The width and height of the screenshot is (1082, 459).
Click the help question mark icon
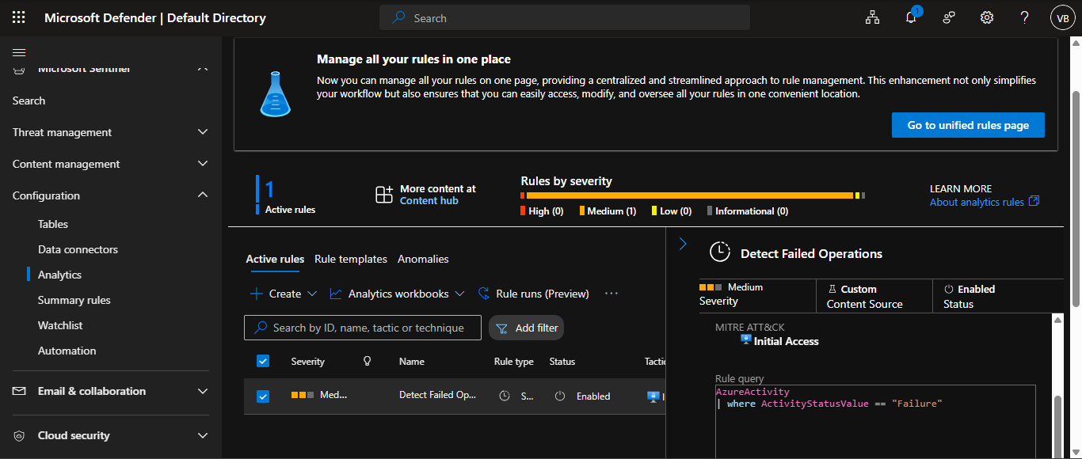pos(1024,17)
